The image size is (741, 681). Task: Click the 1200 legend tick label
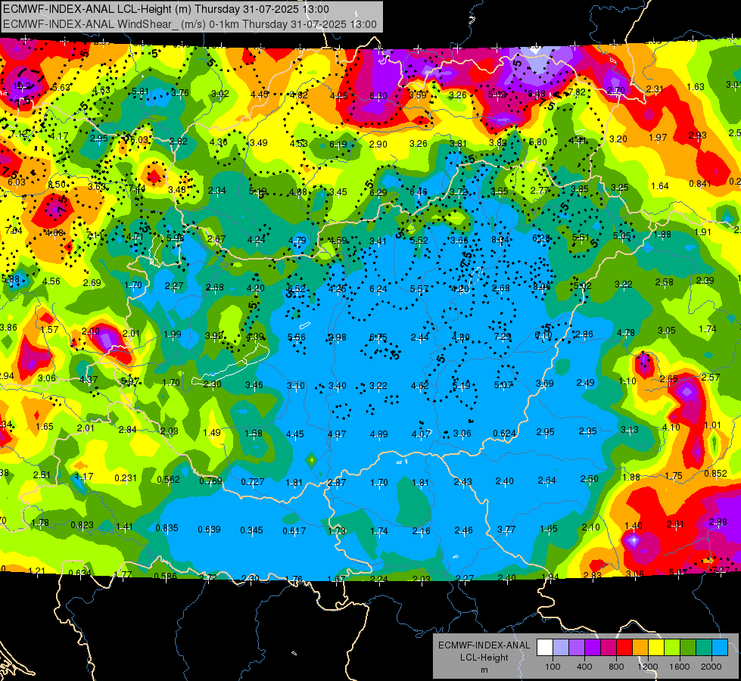pyautogui.click(x=647, y=667)
